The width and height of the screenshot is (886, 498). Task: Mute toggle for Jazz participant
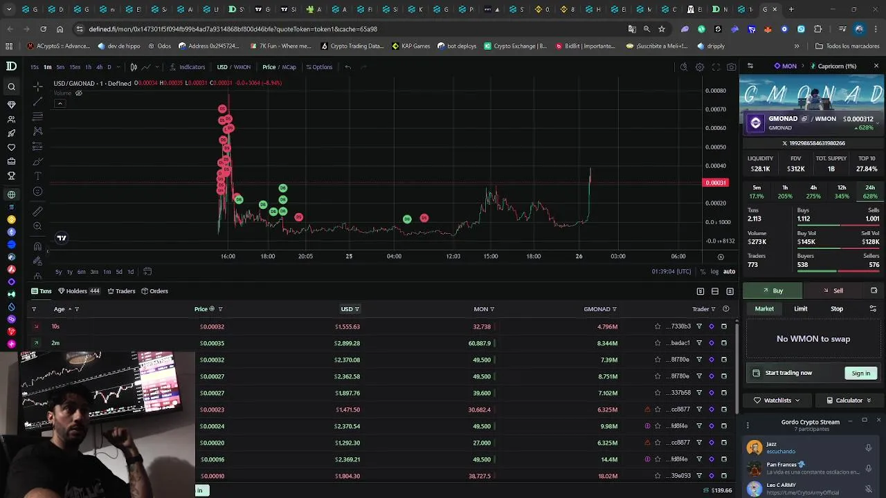(x=868, y=448)
